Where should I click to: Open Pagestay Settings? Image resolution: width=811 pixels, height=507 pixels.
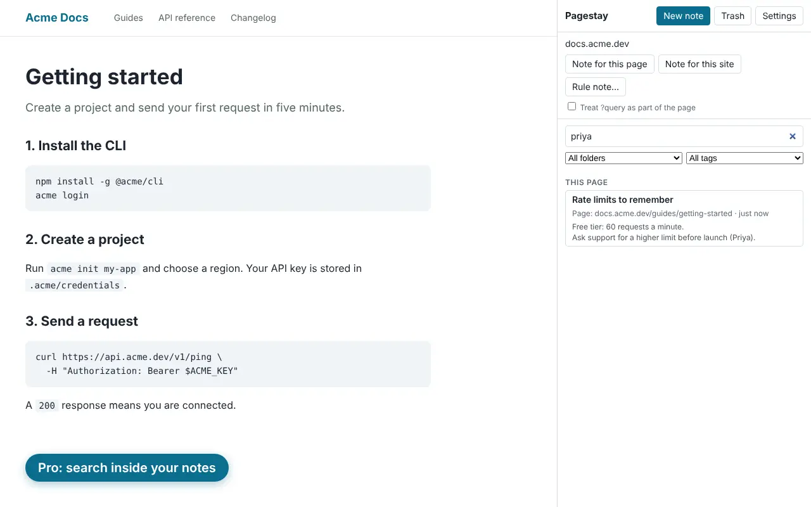[x=779, y=16]
